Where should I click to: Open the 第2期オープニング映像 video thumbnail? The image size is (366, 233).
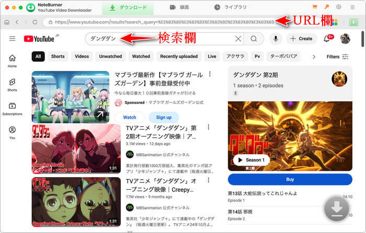[76, 149]
